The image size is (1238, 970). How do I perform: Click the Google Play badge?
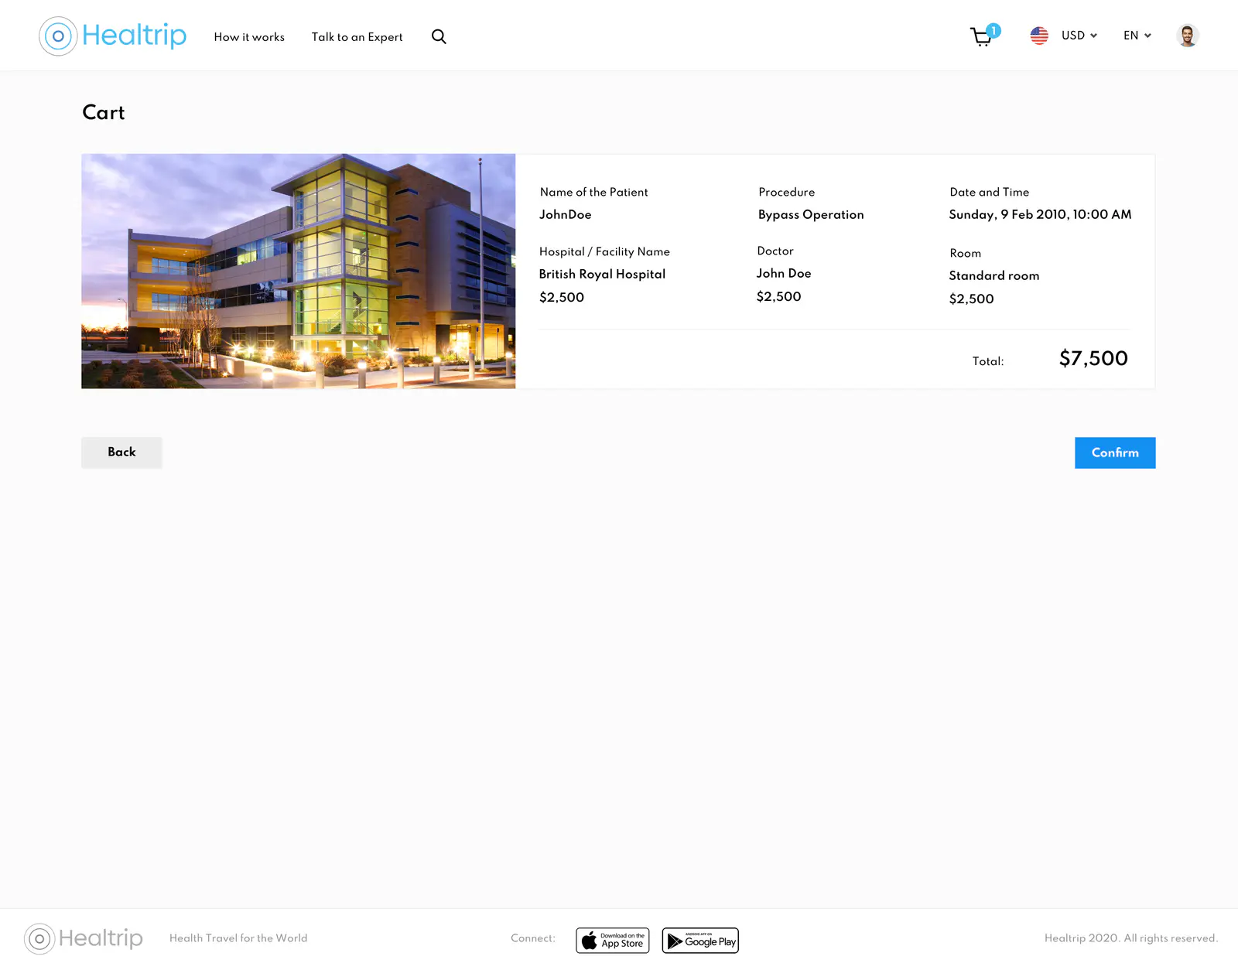[700, 941]
